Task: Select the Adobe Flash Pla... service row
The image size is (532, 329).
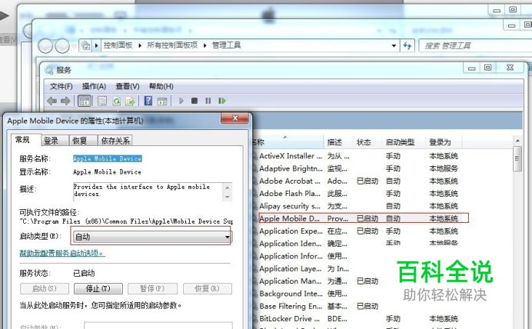Action: (x=358, y=194)
